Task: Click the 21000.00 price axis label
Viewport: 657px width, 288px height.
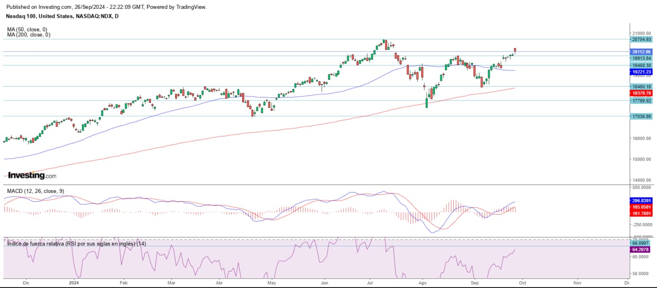Action: (x=641, y=33)
